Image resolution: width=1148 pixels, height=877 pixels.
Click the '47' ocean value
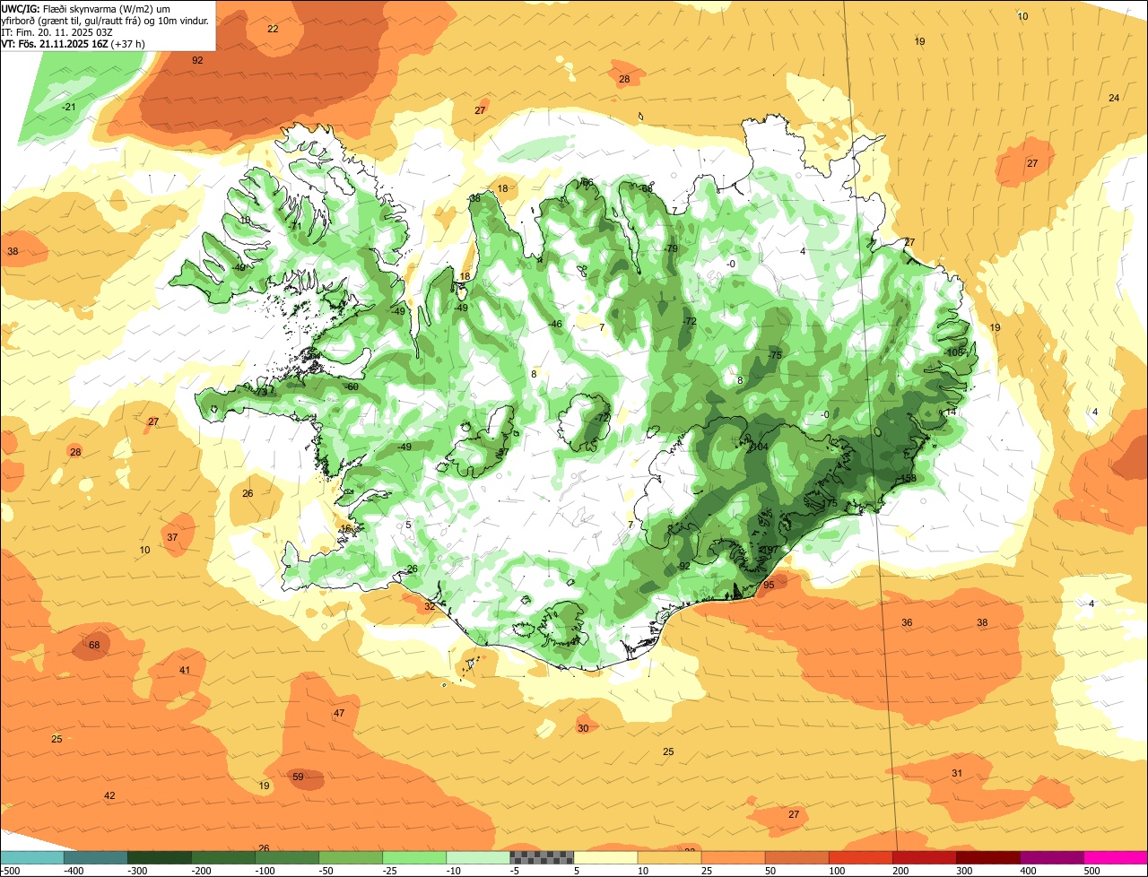pos(339,714)
